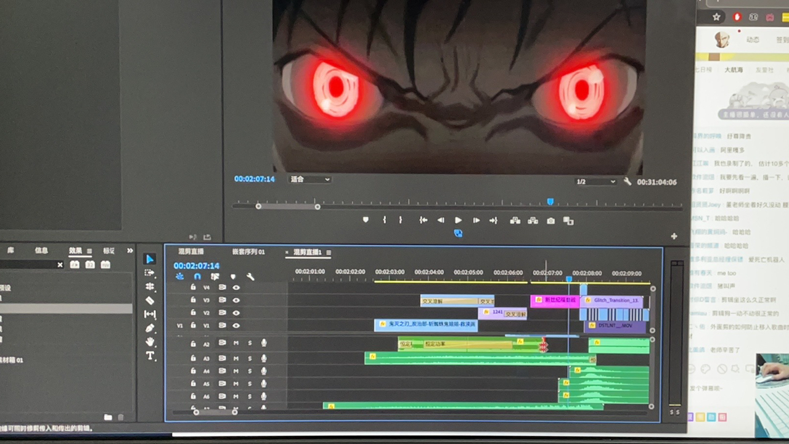Click the Add Marker icon in program monitor
Viewport: 789px width, 444px height.
coord(366,220)
